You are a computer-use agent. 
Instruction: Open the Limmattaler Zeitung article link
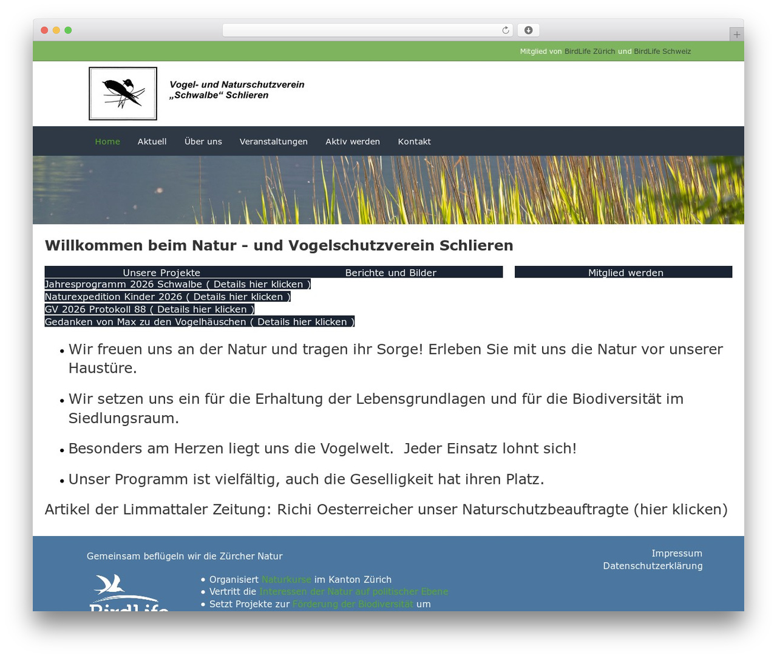(386, 509)
